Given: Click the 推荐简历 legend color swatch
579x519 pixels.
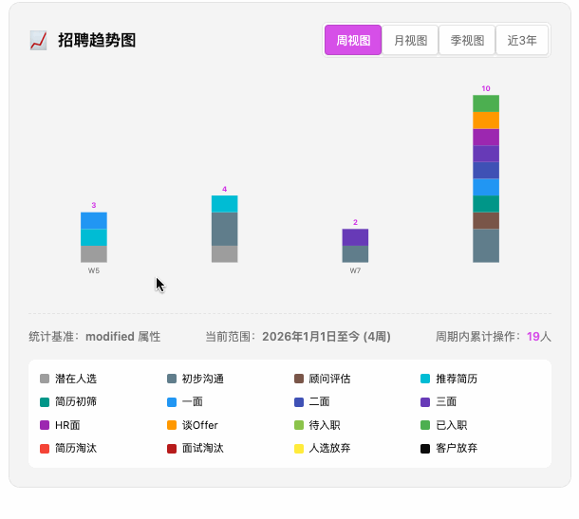Looking at the screenshot, I should coord(426,379).
